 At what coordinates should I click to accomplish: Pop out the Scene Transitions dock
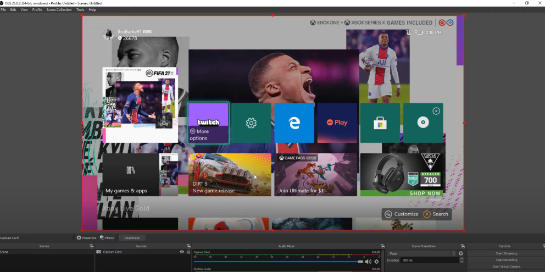pos(463,246)
